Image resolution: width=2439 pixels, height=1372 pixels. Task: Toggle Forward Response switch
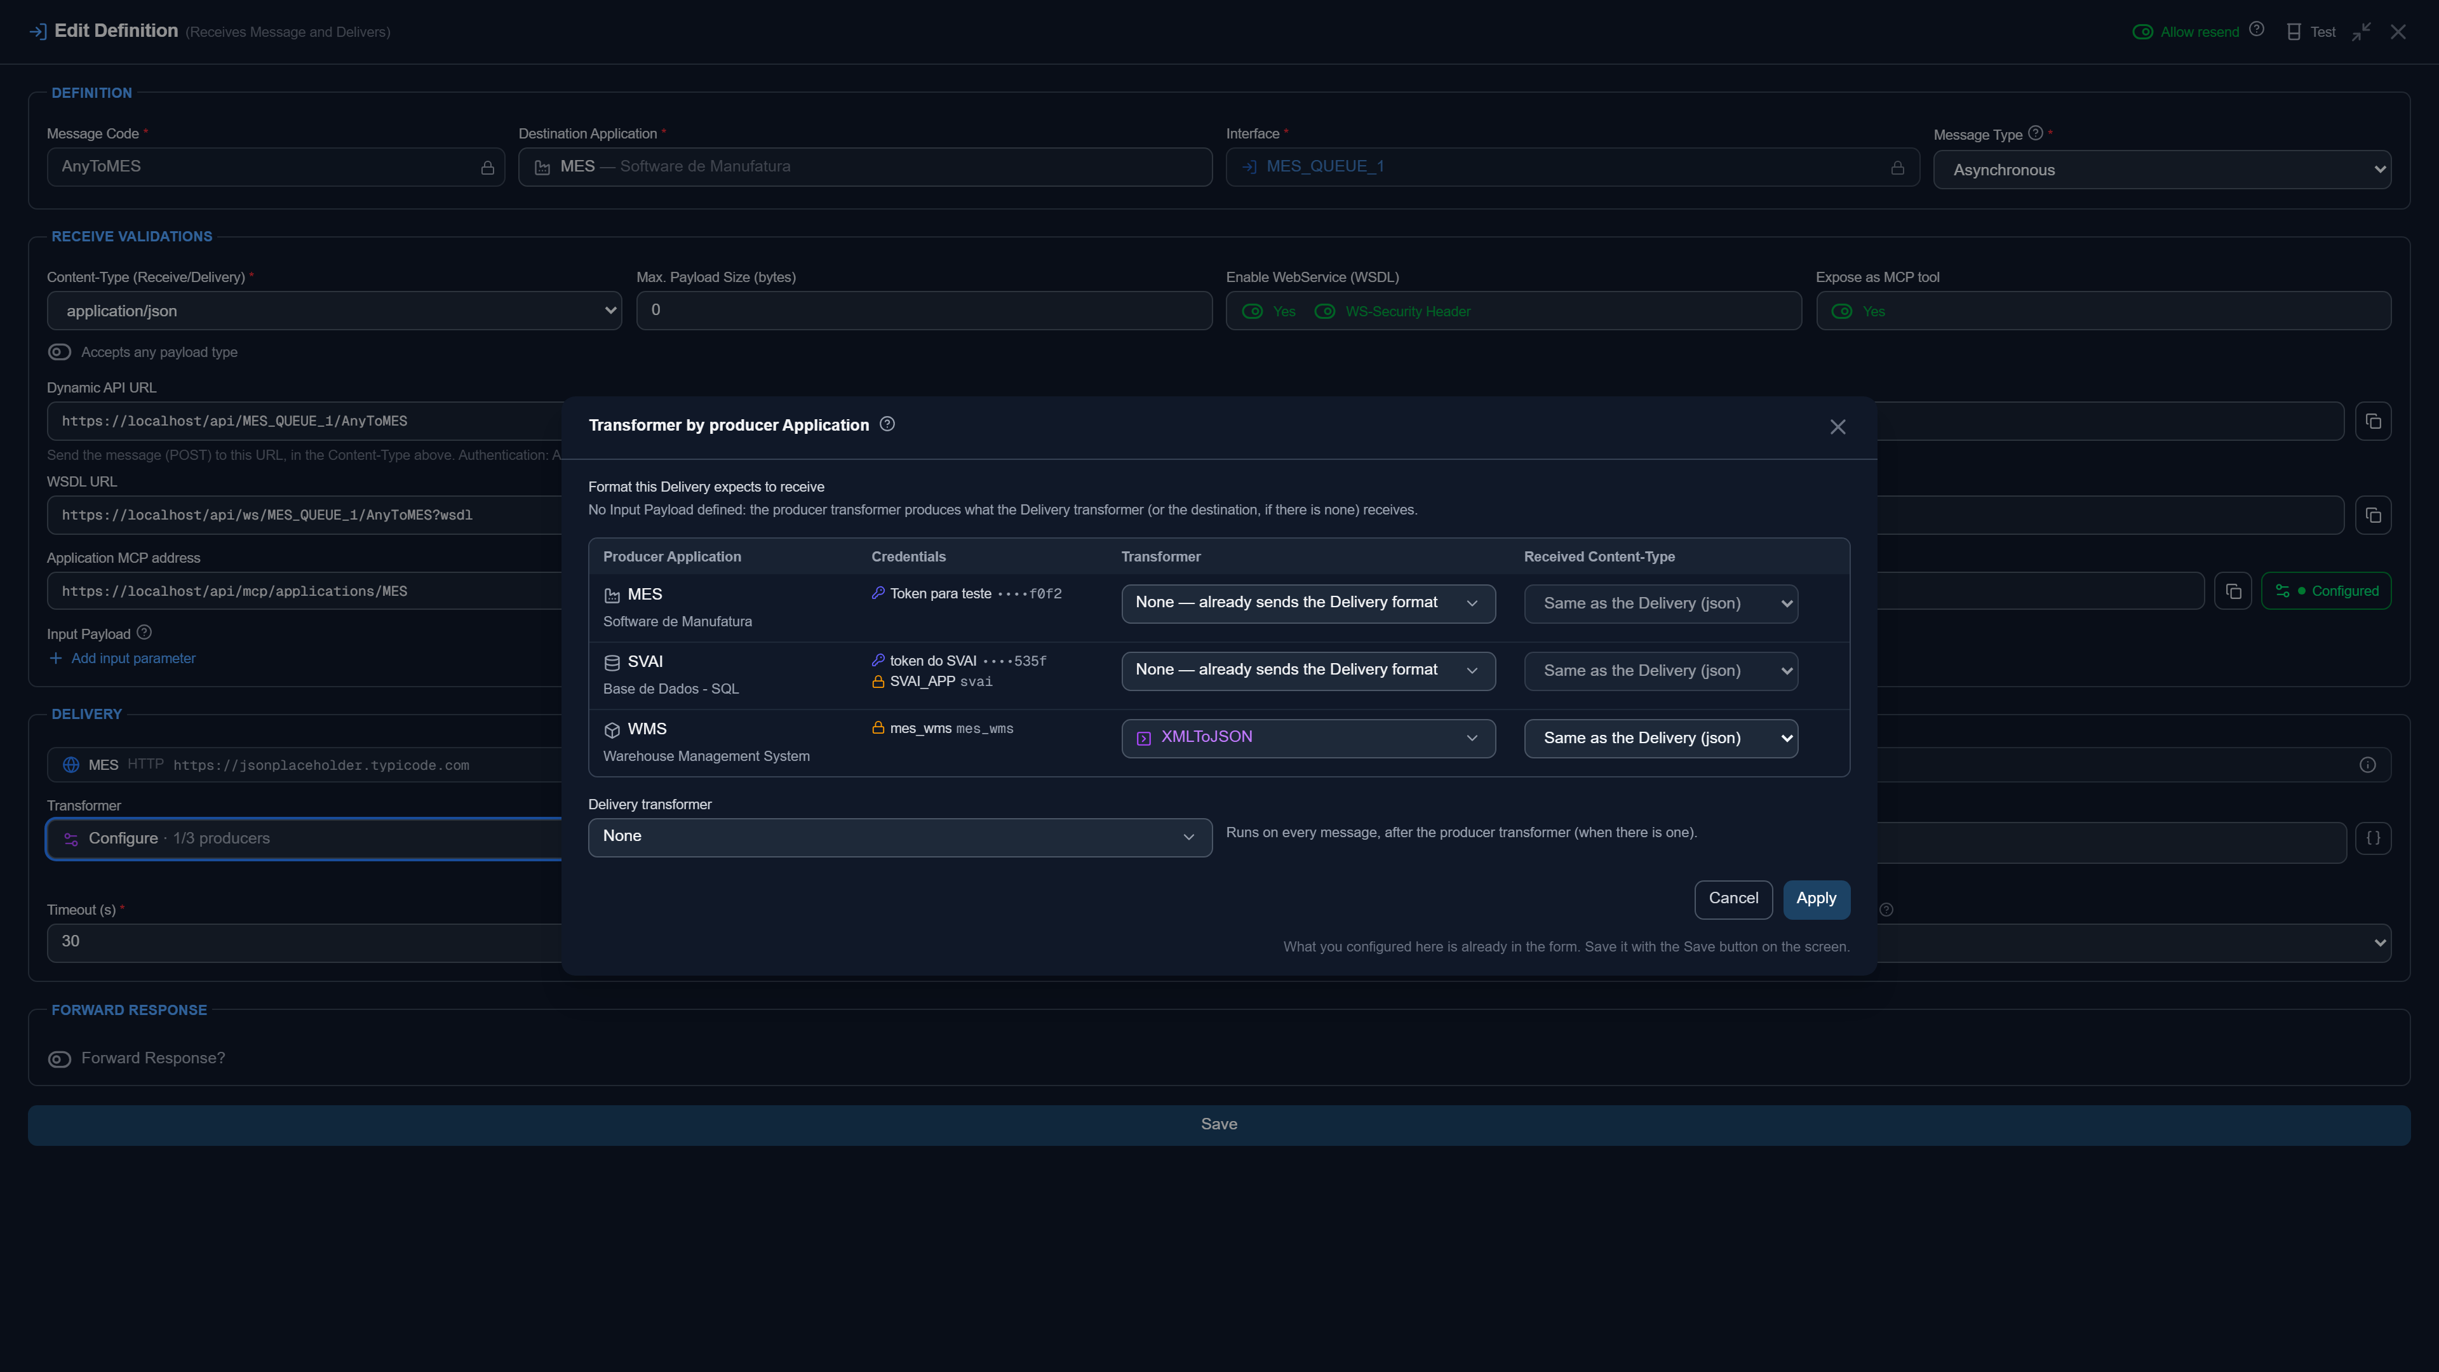[60, 1059]
